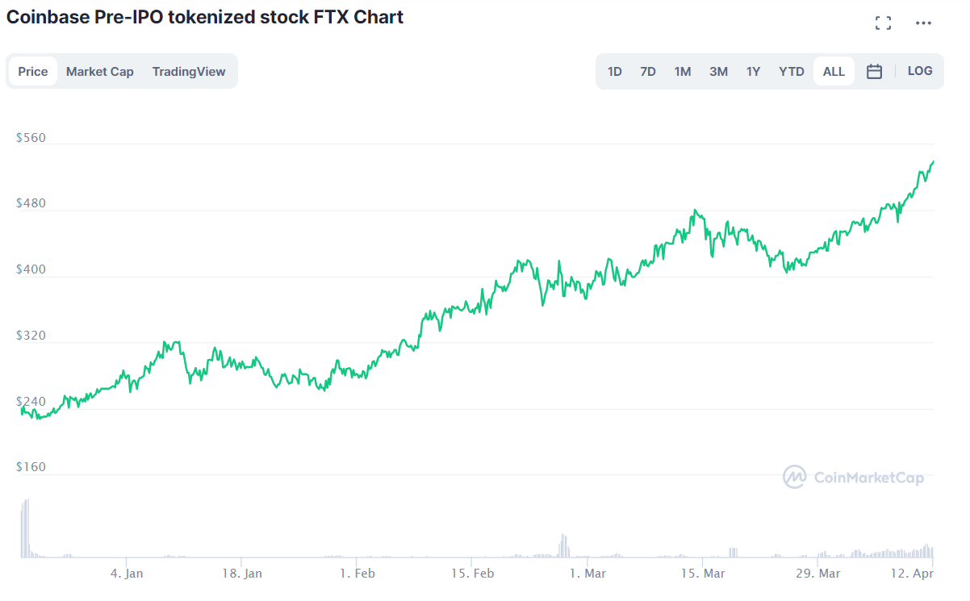The width and height of the screenshot is (970, 601).
Task: Open the TradingView tab
Action: click(x=189, y=71)
